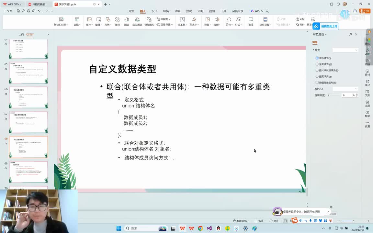Switch to the 审阅 ribbon tab
The height and width of the screenshot is (233, 373).
[200, 11]
